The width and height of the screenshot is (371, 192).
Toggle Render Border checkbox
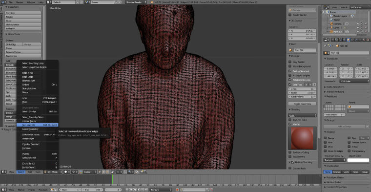click(x=290, y=15)
